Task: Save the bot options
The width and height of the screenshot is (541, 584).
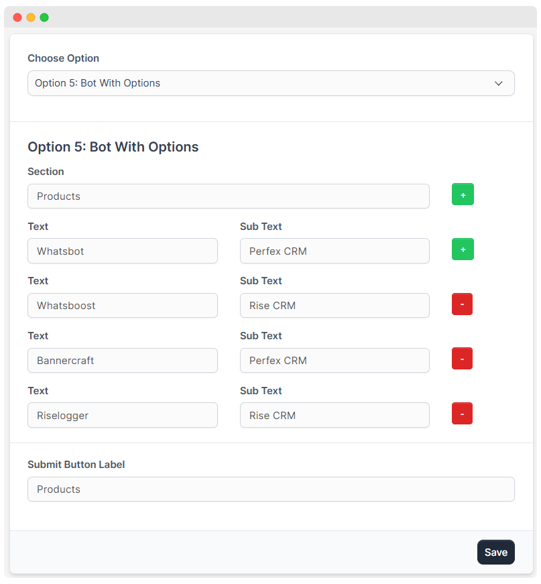Action: [495, 552]
